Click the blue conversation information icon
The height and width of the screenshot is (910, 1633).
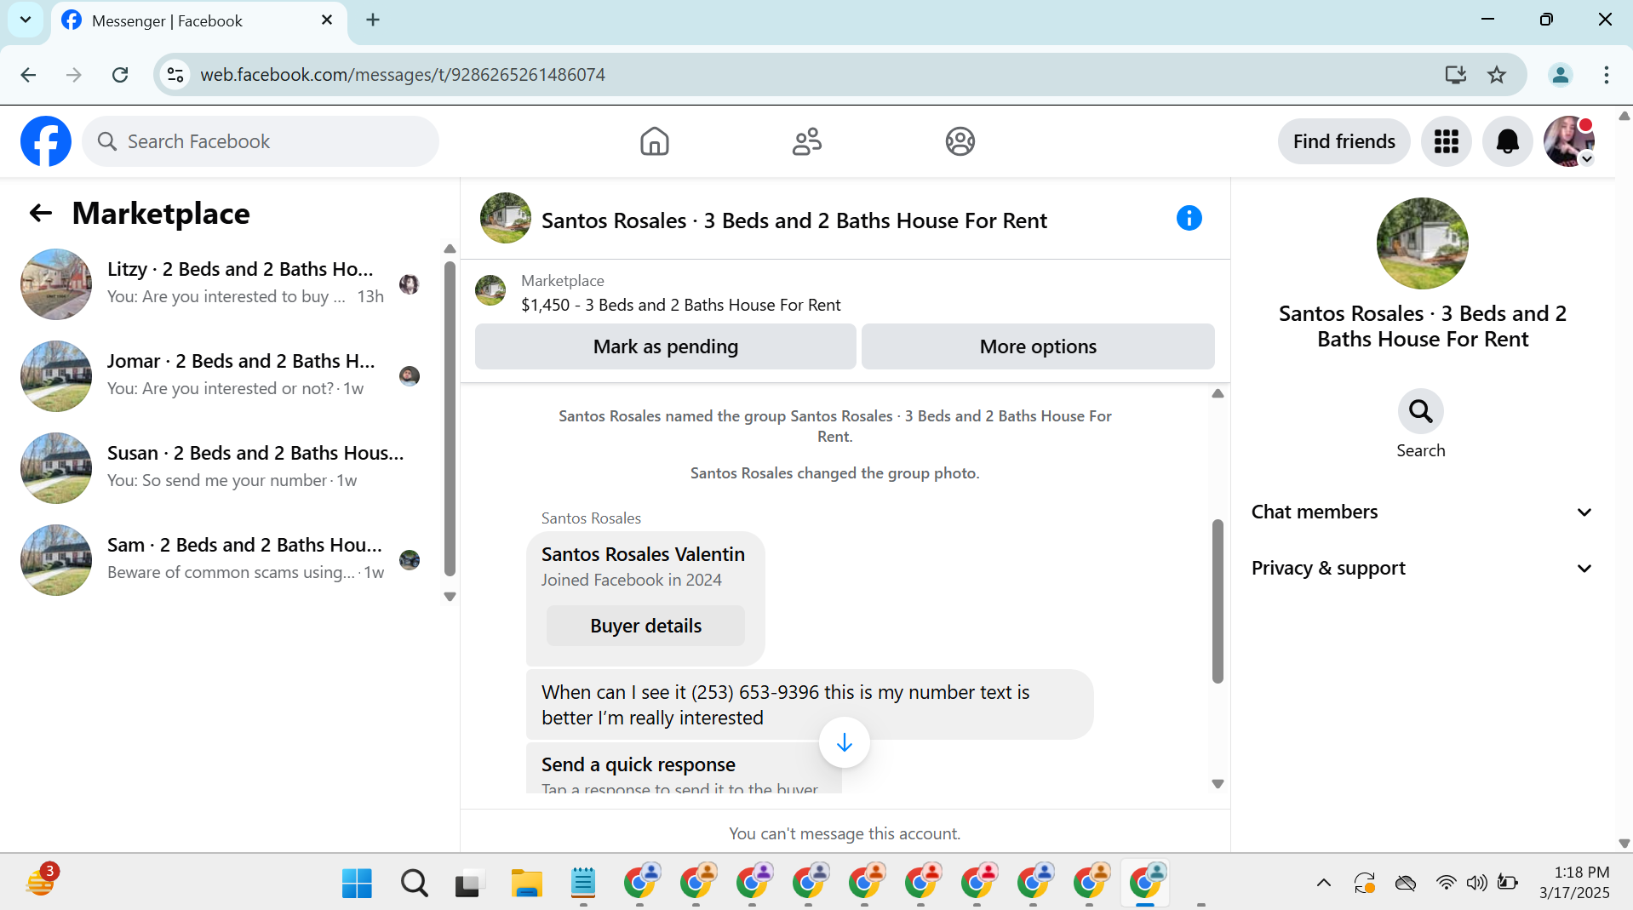[x=1189, y=219]
